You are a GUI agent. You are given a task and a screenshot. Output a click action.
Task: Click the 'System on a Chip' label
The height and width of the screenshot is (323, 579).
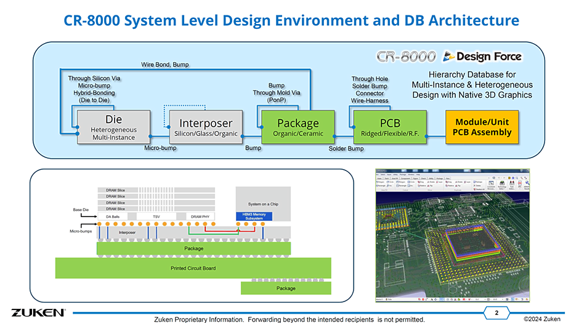tap(263, 204)
